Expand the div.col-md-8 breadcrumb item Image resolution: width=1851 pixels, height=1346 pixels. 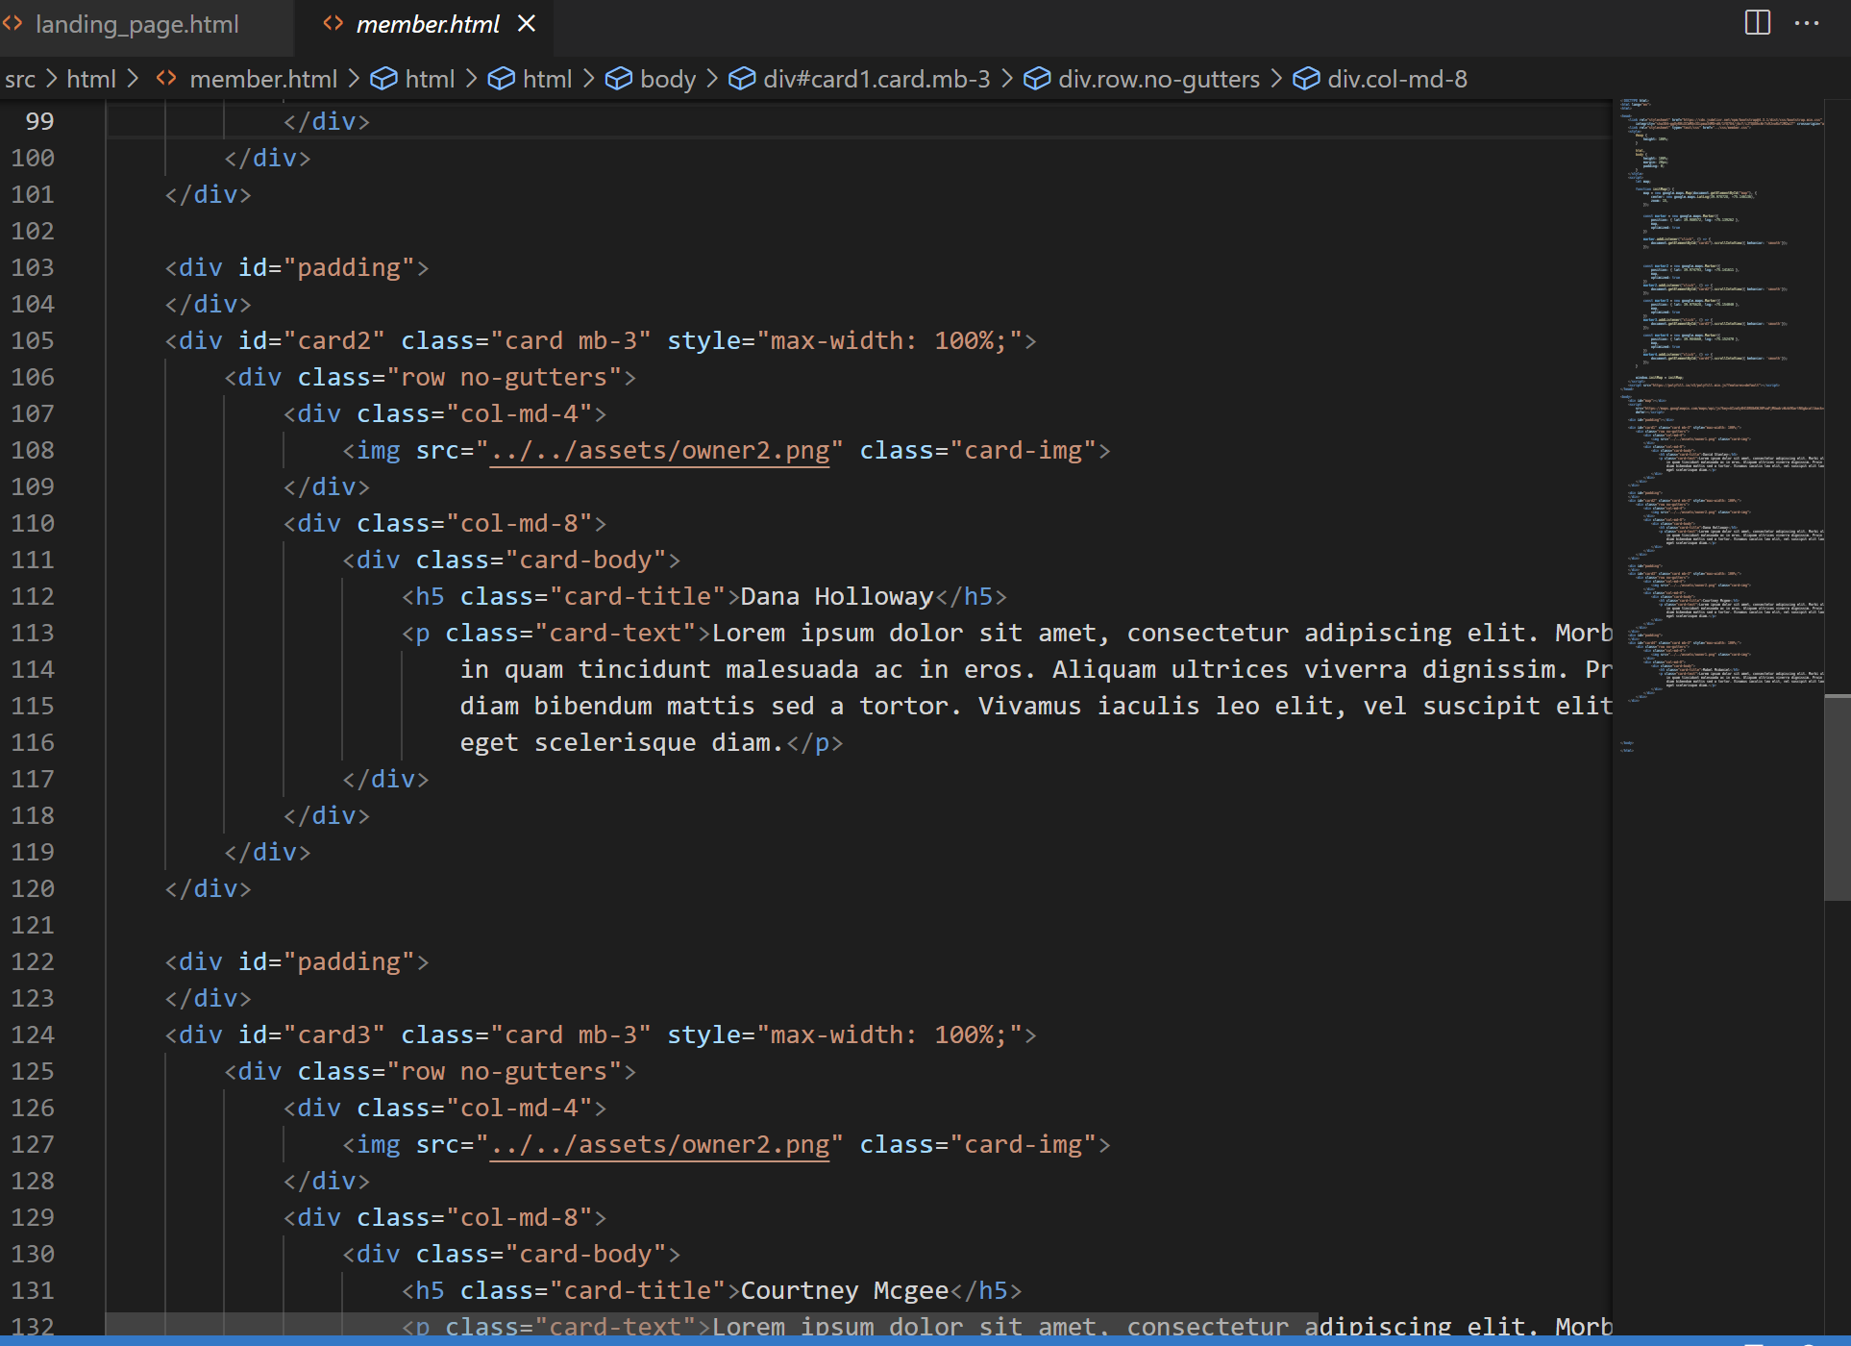[x=1396, y=79]
